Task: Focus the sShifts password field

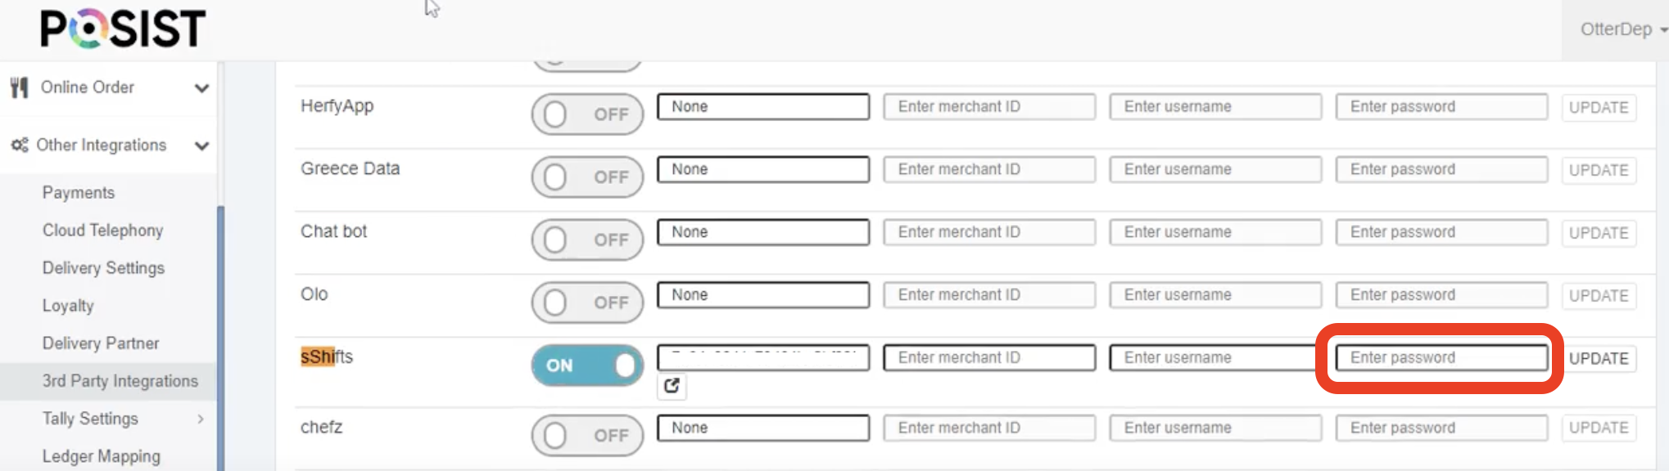Action: [1441, 357]
